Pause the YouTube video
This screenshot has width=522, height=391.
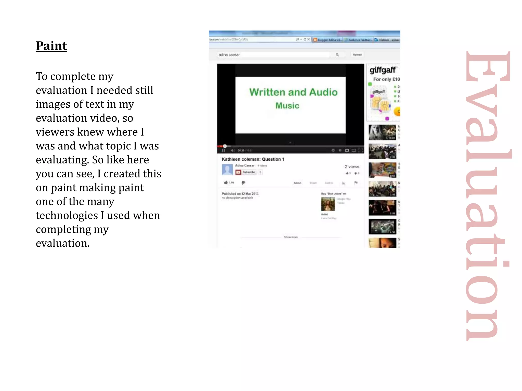pos(223,150)
